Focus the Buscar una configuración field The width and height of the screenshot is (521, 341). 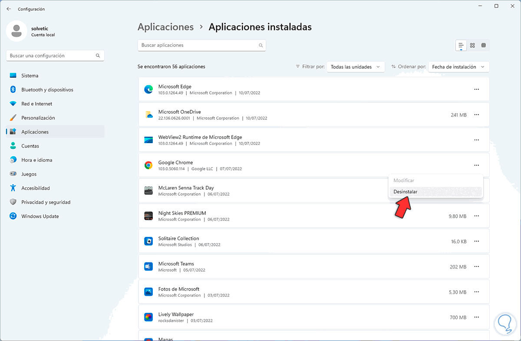(x=55, y=56)
